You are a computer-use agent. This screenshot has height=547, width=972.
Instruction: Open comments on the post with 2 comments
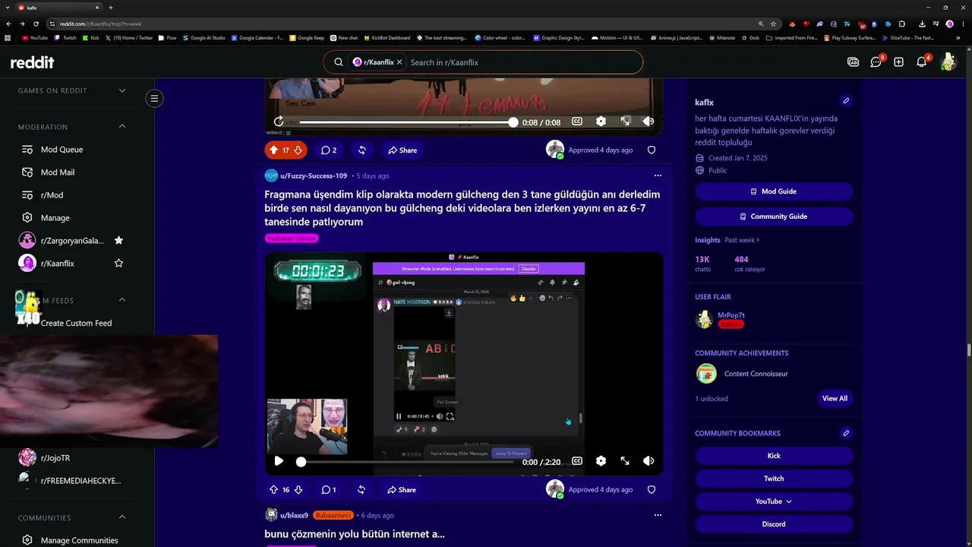(328, 150)
